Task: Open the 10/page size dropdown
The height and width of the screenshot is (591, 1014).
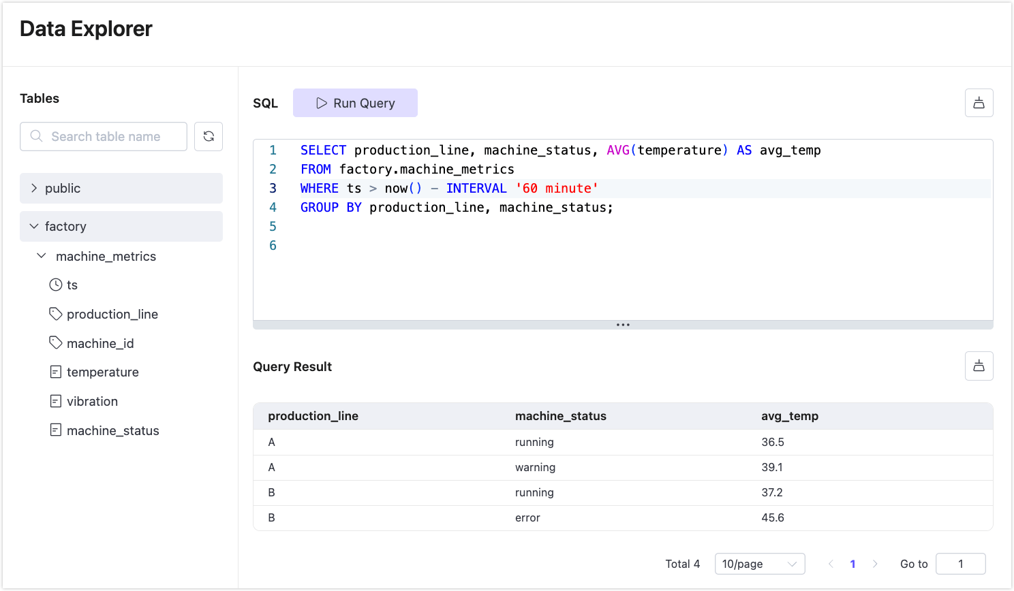Action: (759, 564)
